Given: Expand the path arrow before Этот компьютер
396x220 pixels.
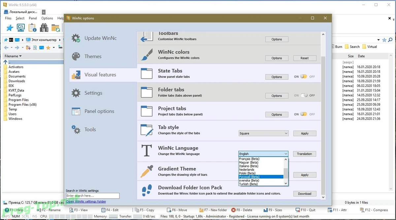Looking at the screenshot, I should (x=23, y=40).
